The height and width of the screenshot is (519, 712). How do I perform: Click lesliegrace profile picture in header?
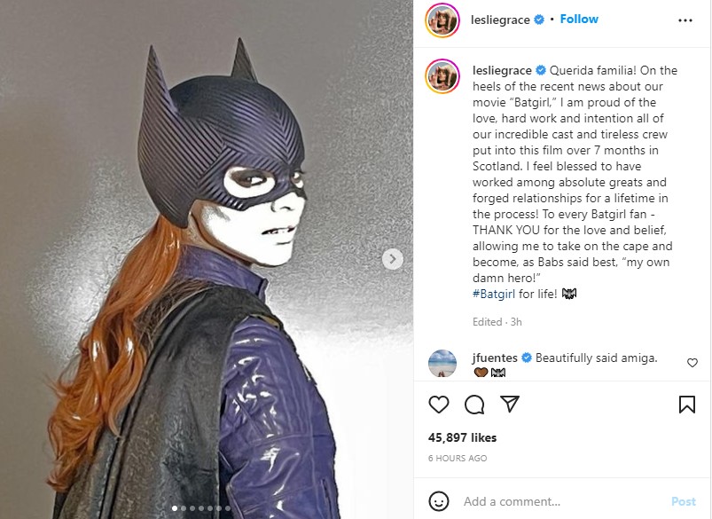[x=442, y=20]
